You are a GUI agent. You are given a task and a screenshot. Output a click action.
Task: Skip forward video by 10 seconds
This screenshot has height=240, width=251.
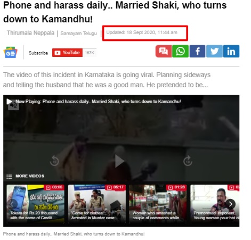click(188, 161)
